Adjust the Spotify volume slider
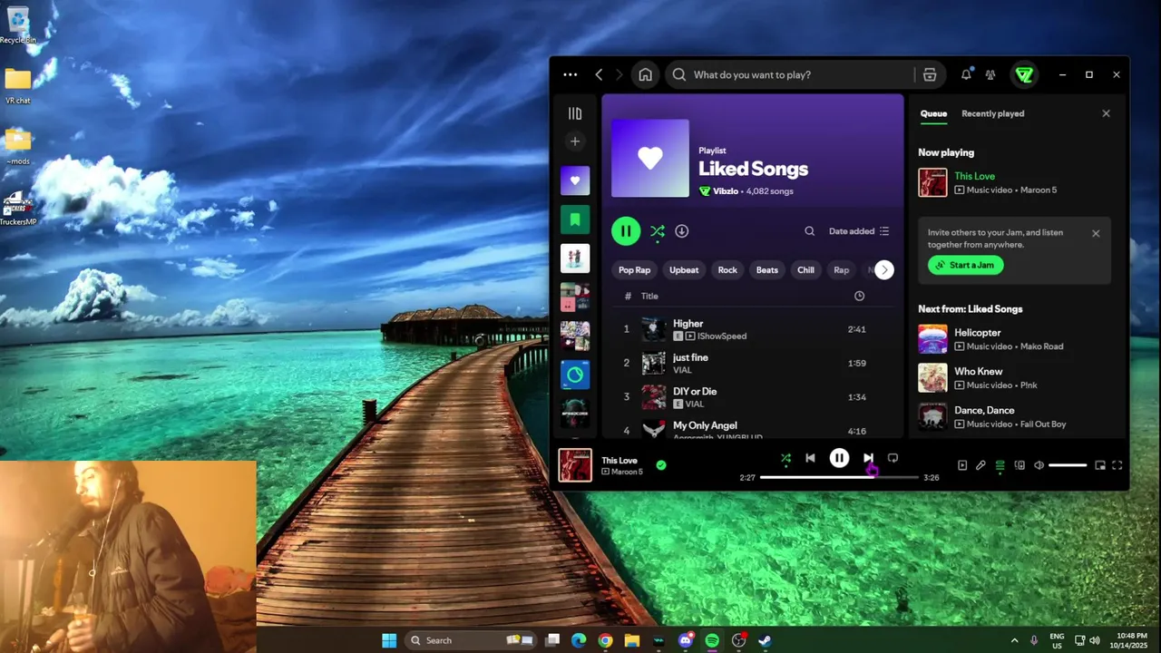The image size is (1161, 653). coord(1068,465)
